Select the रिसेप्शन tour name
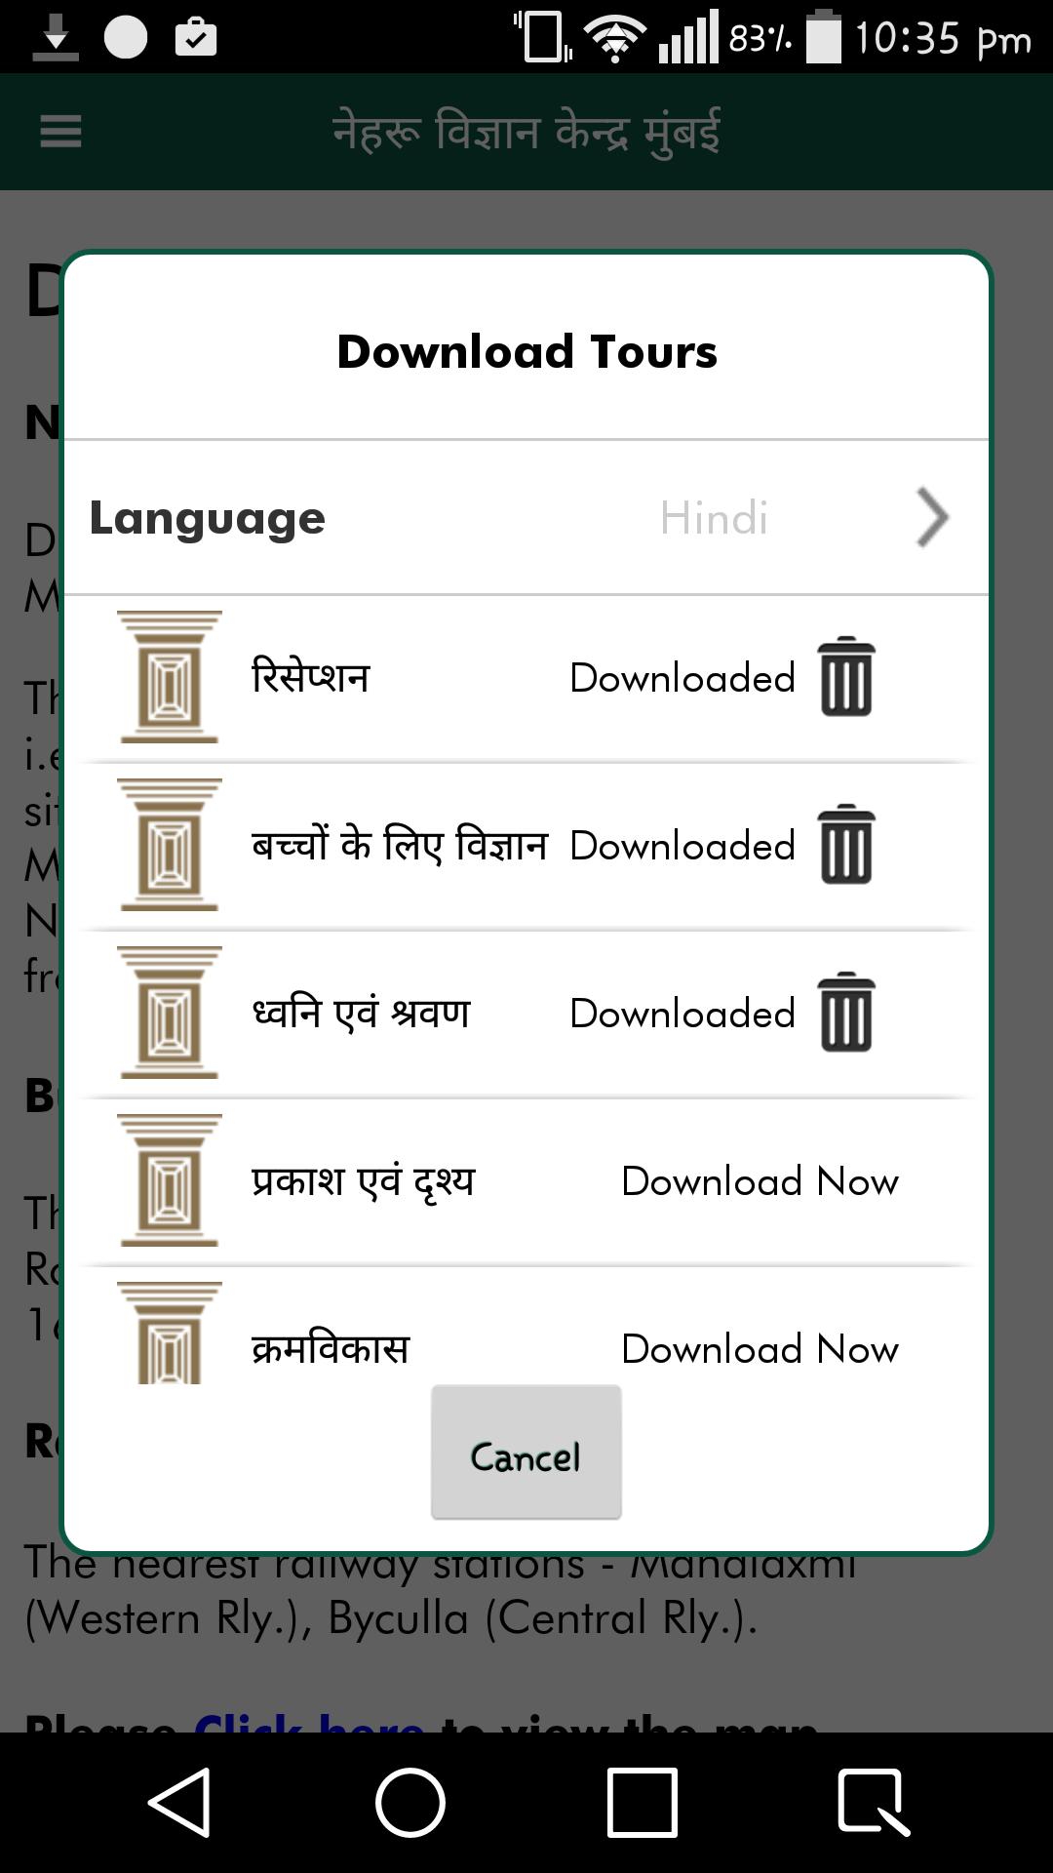 click(310, 675)
